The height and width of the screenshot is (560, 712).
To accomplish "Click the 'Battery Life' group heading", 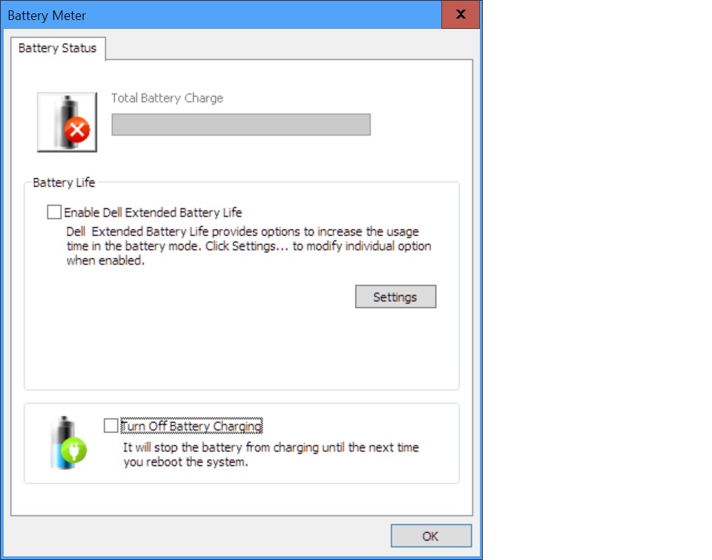I will [64, 182].
